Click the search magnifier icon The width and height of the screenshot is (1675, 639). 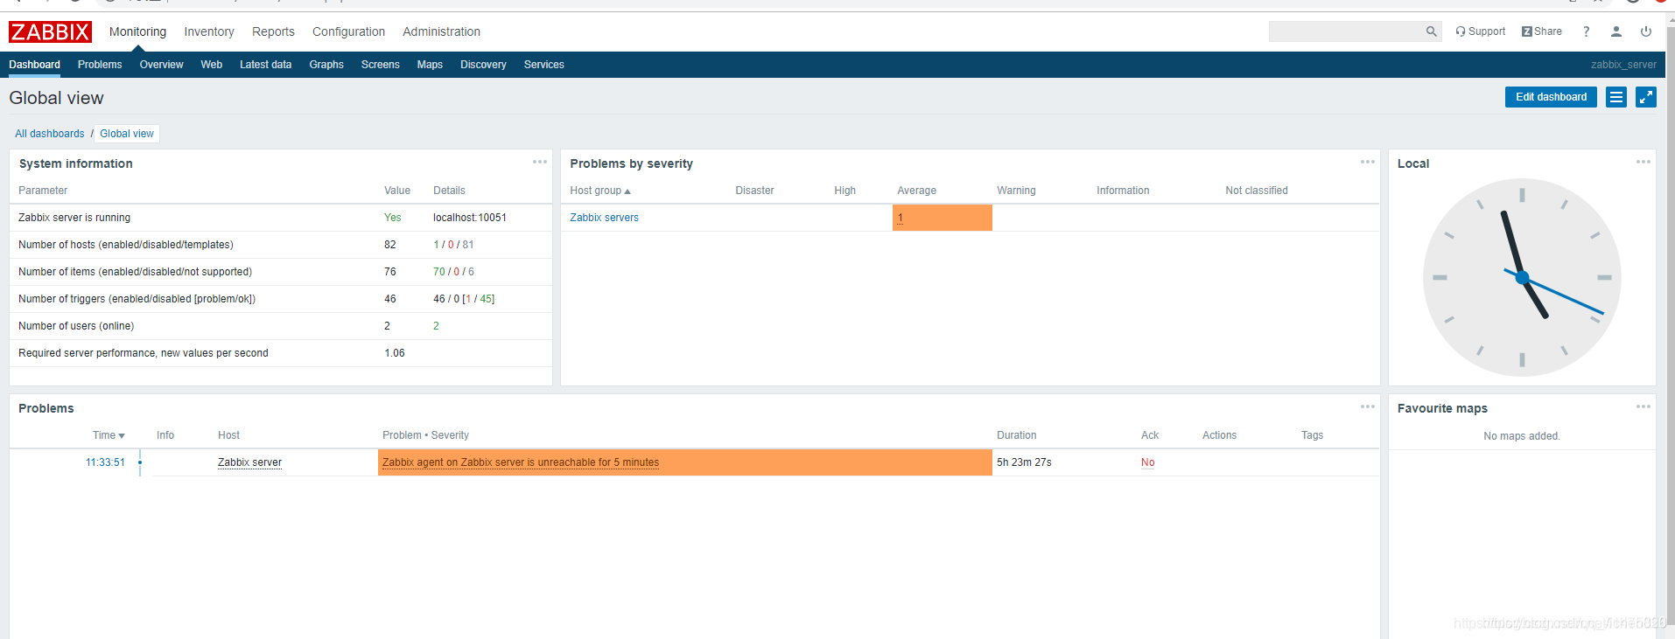click(1432, 31)
